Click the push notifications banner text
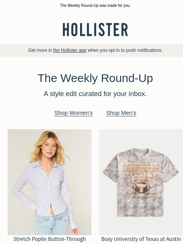 point(95,50)
